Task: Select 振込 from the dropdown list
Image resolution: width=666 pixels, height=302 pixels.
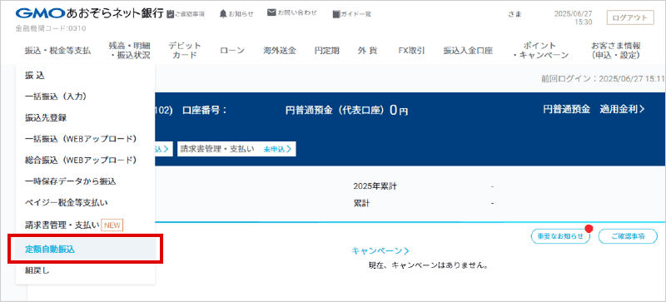Action: 86,76
